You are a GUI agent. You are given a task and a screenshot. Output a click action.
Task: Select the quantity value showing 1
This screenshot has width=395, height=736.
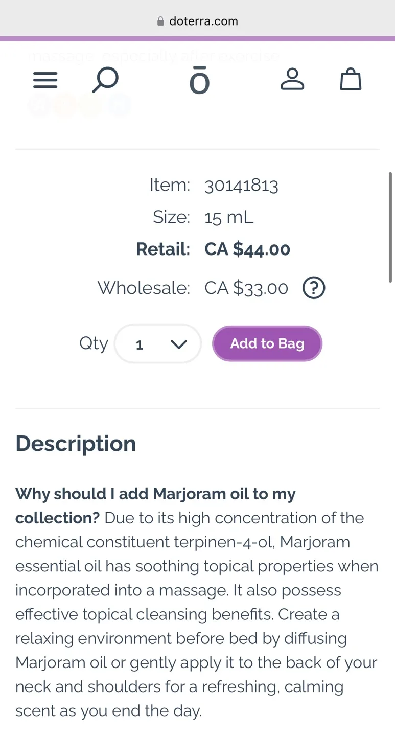pos(139,344)
